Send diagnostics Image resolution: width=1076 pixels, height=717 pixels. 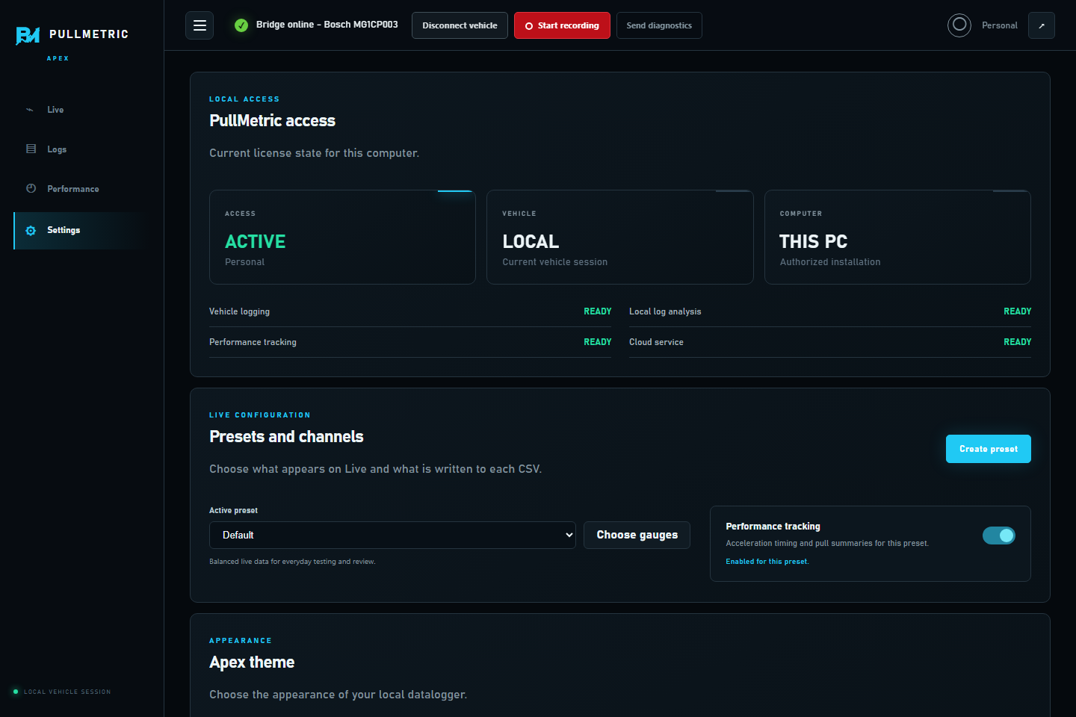[659, 25]
